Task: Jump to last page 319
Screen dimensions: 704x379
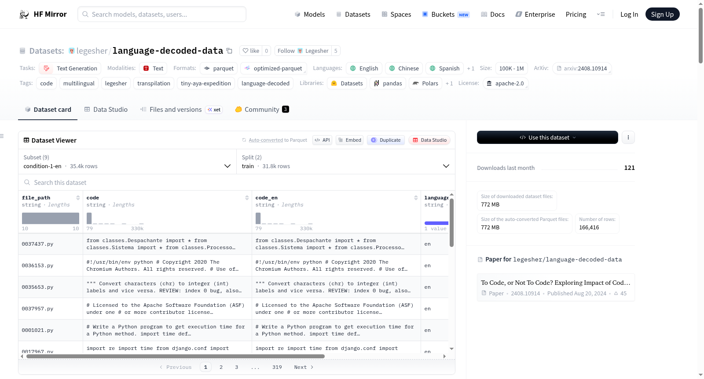Action: coord(277,367)
